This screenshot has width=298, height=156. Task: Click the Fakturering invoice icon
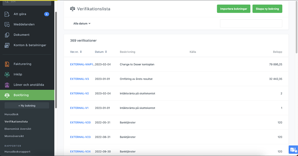tap(7, 64)
